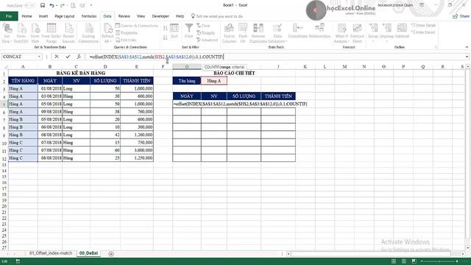Open the File tab
The height and width of the screenshot is (265, 471).
pyautogui.click(x=9, y=16)
